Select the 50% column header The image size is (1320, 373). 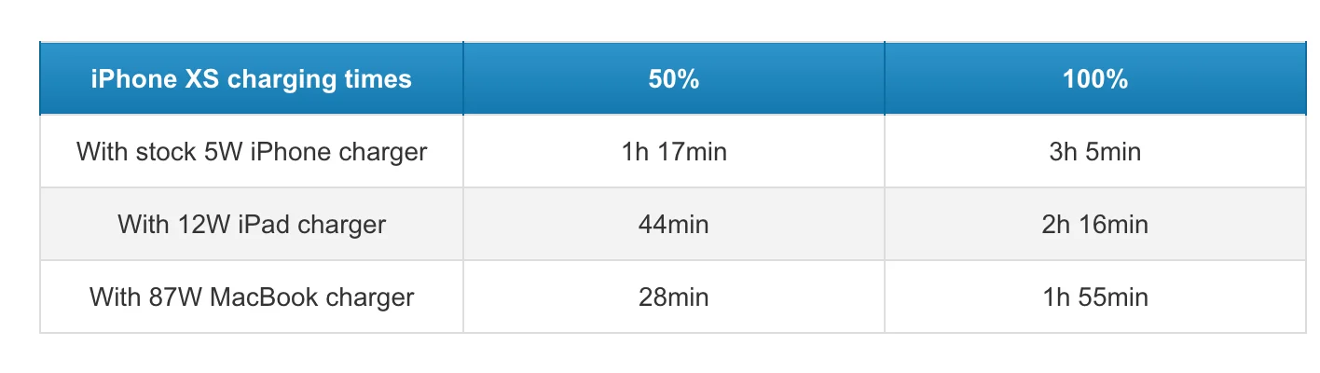(x=674, y=78)
